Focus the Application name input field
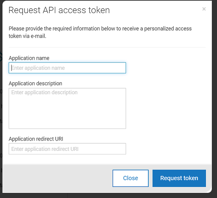 [x=67, y=68]
